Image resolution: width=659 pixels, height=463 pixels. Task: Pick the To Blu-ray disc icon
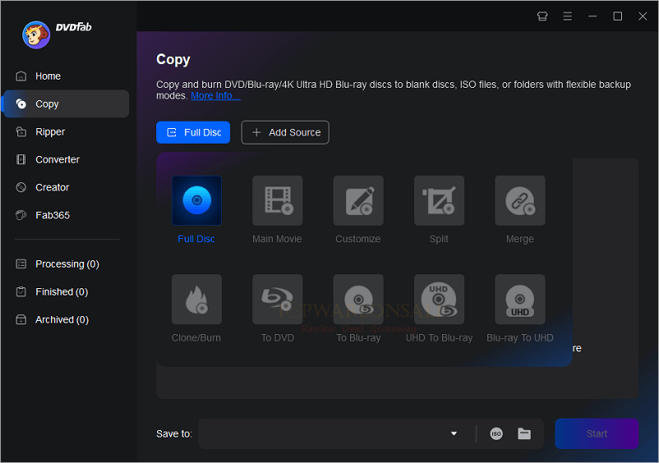tap(358, 300)
